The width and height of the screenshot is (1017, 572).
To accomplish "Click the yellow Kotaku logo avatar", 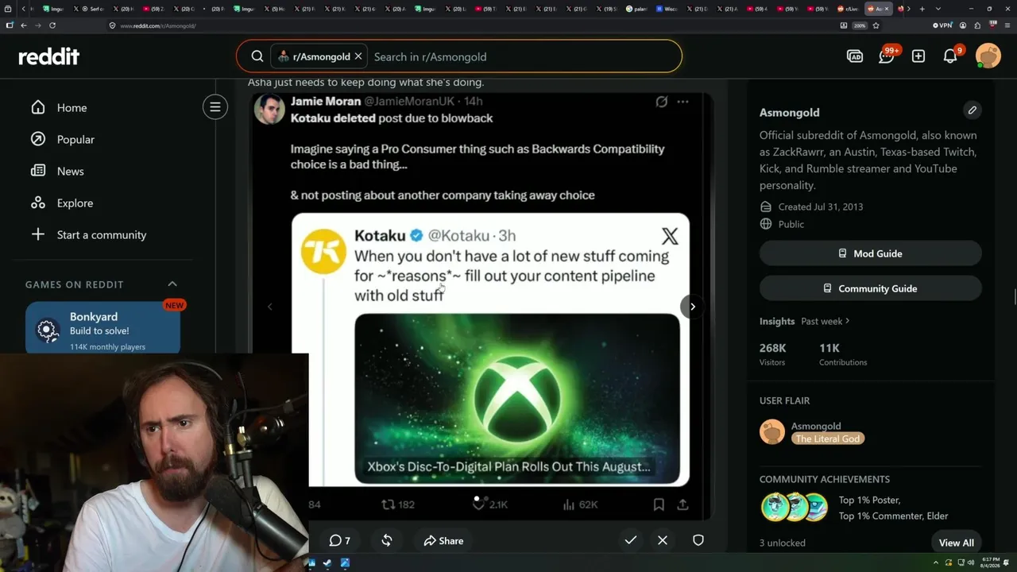I will 323,251.
